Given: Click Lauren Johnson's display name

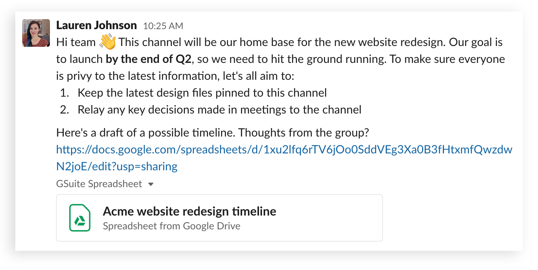Looking at the screenshot, I should 96,25.
